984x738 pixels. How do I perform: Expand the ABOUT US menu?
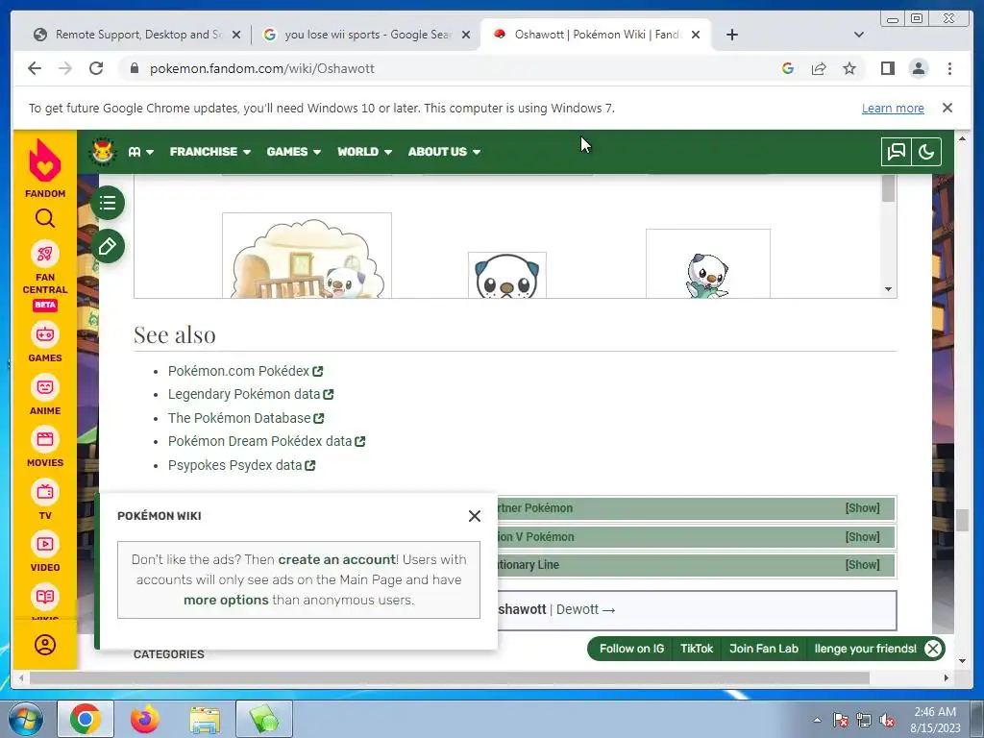(x=444, y=152)
